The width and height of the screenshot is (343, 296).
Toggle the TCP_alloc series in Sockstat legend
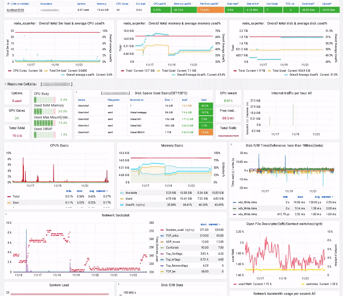click(x=172, y=236)
